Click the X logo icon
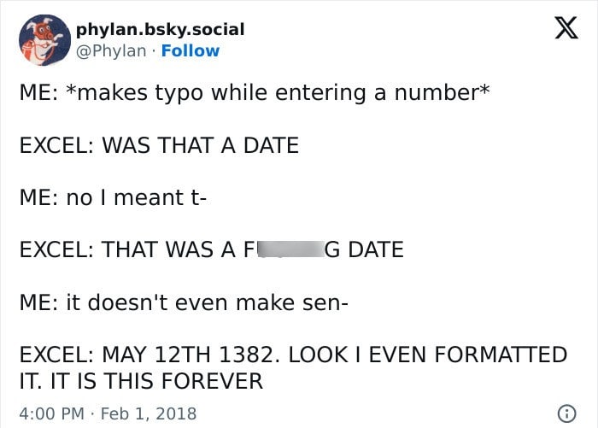598x428 pixels. click(x=566, y=27)
